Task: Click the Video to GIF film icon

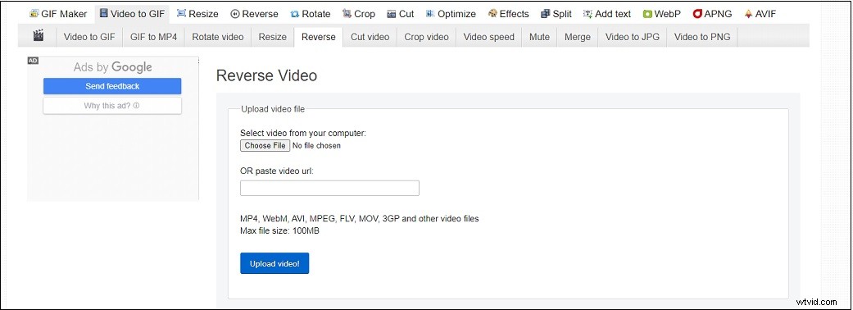Action: [103, 14]
